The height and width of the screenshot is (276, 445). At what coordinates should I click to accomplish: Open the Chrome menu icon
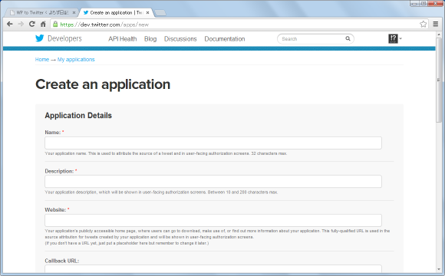click(435, 24)
